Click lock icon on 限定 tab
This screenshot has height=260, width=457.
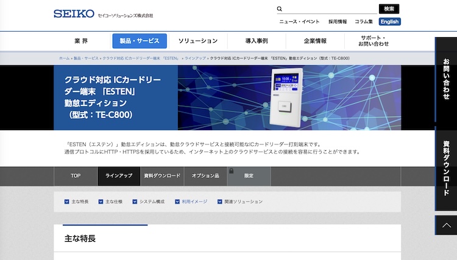(231, 171)
